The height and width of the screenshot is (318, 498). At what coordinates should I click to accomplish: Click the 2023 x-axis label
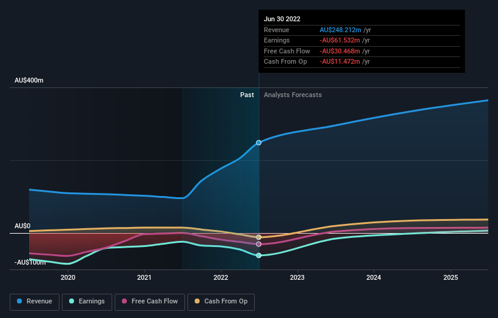[x=297, y=277]
